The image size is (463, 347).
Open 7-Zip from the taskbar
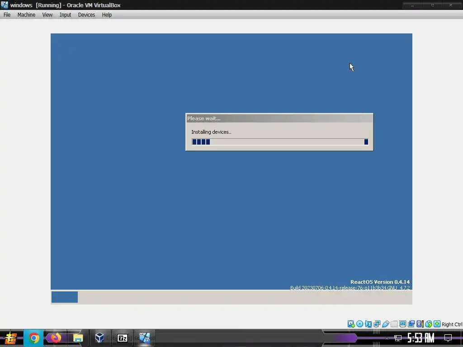122,338
